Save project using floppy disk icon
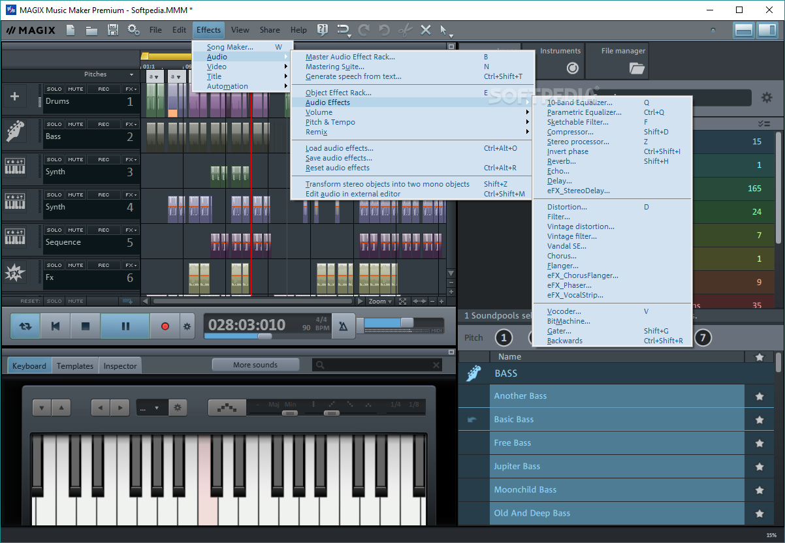 click(113, 30)
